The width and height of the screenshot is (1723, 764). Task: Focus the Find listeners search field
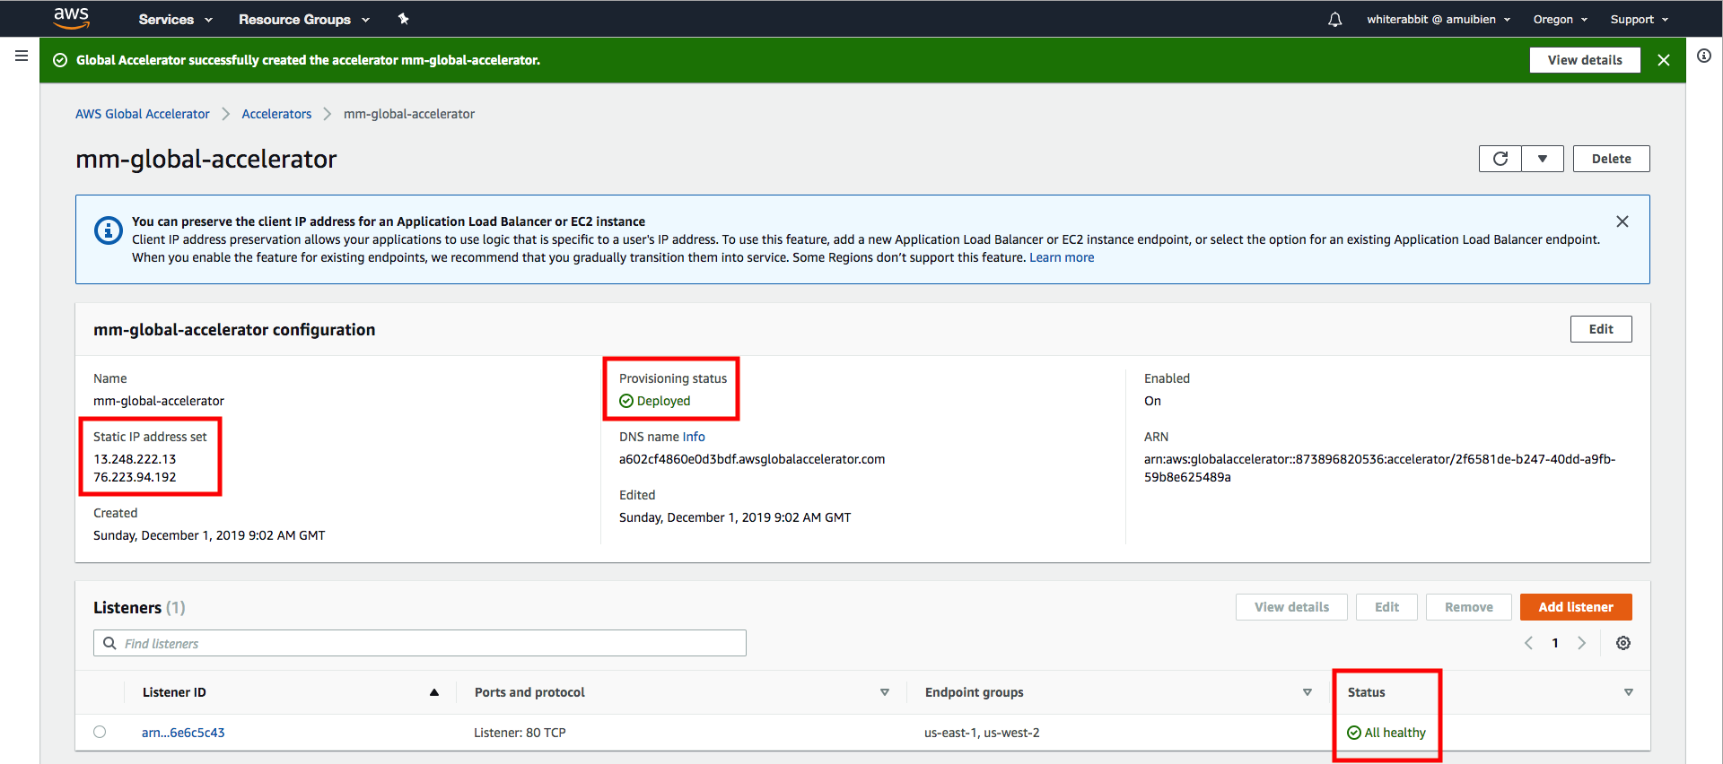point(420,643)
